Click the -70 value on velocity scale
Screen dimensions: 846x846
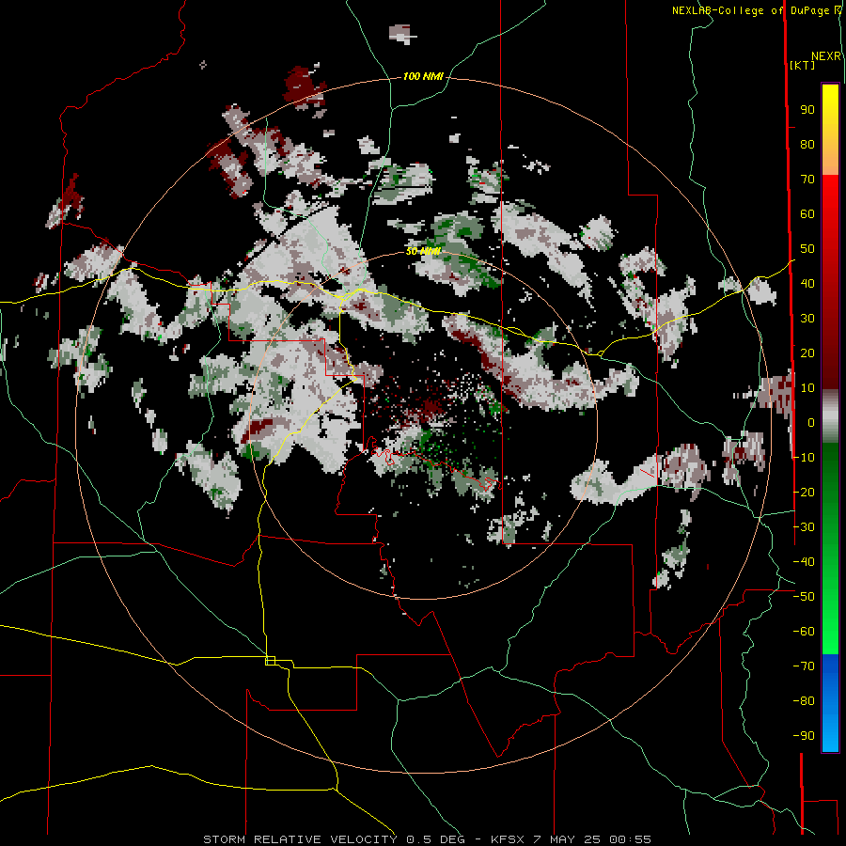[x=804, y=666]
